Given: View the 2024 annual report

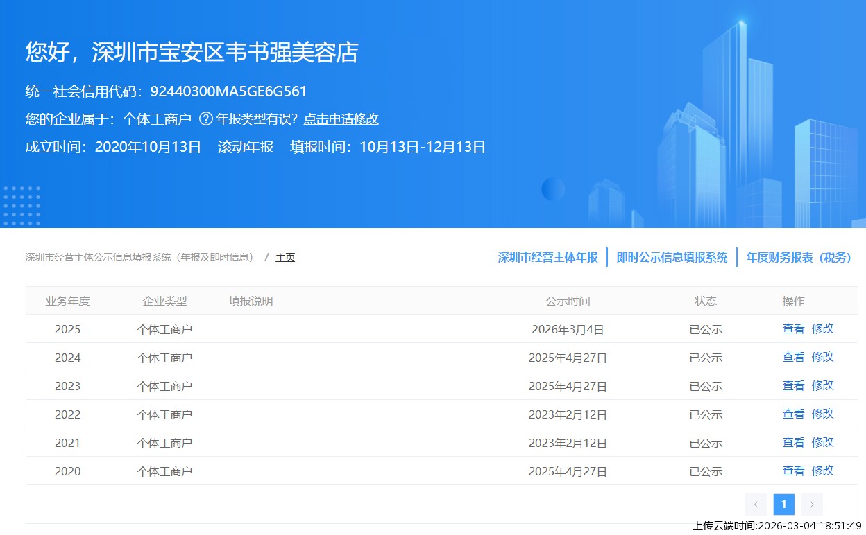Looking at the screenshot, I should (793, 358).
